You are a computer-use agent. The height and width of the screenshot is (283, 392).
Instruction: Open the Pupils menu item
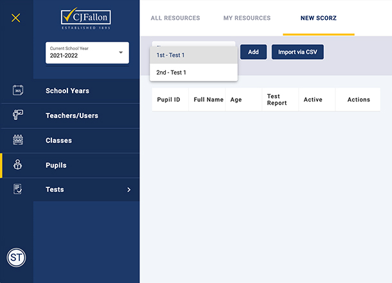(x=70, y=165)
